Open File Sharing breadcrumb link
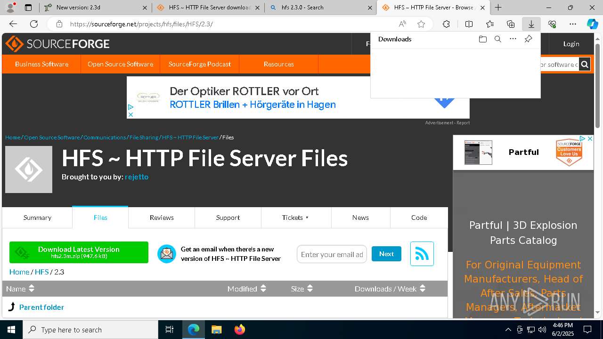603x339 pixels. [x=144, y=137]
